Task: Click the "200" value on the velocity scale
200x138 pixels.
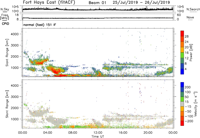Action: point(188,87)
